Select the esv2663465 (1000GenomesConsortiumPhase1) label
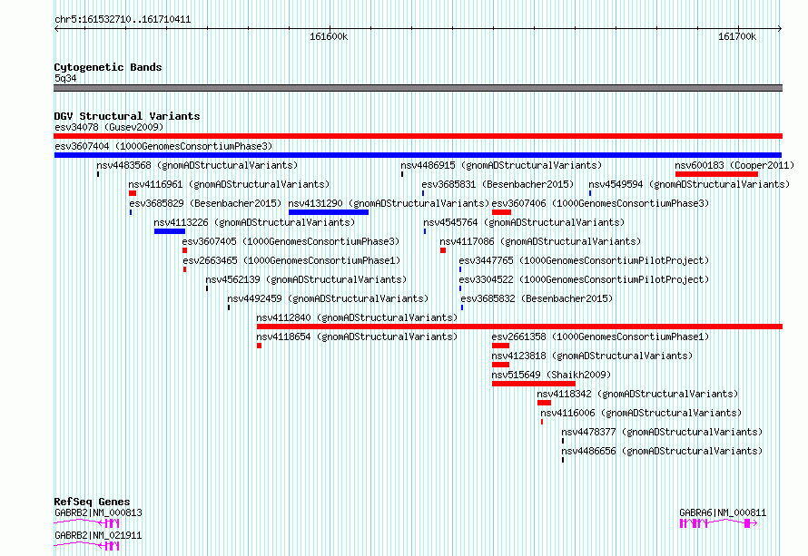This screenshot has width=808, height=556. pos(291,260)
